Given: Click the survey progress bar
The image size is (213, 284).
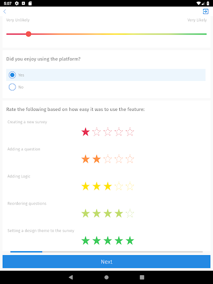Looking at the screenshot, I should 106,252.
